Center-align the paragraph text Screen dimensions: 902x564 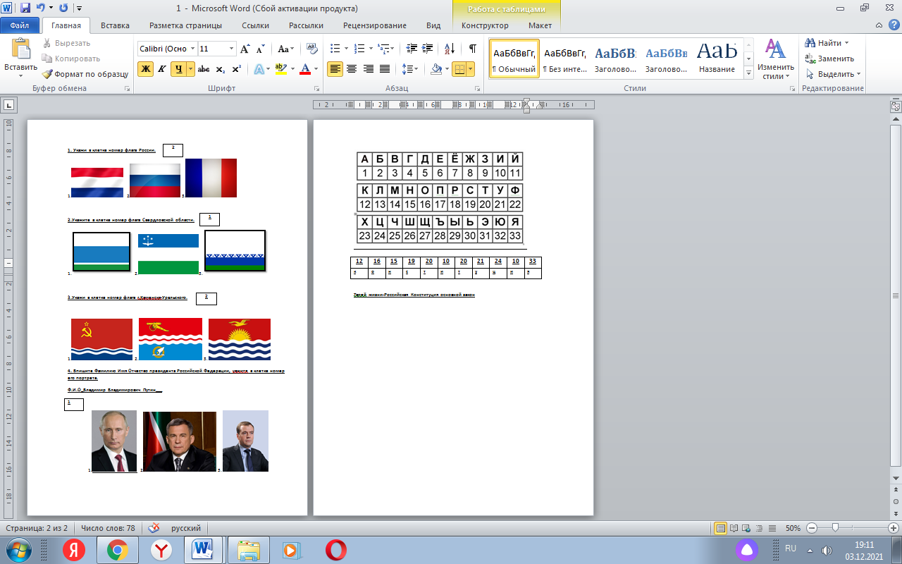coord(352,68)
